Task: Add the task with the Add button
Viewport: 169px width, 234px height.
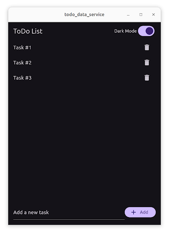Action: coord(140,212)
